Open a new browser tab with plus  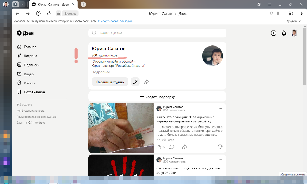[83, 4]
